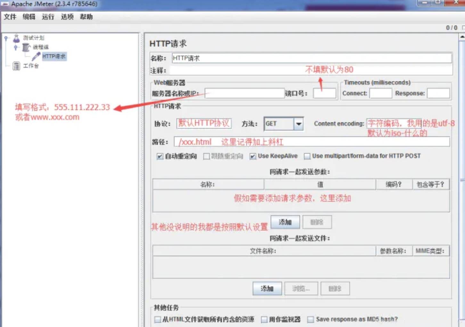
Task: Open the 运行 menu
Action: click(48, 17)
